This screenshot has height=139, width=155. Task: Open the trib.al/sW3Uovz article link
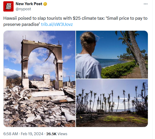click(57, 24)
